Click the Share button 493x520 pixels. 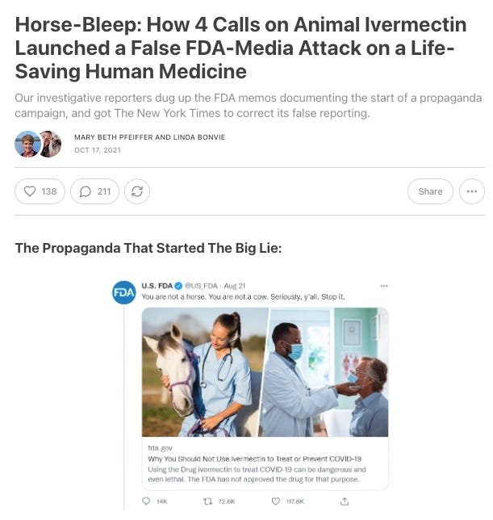[430, 191]
